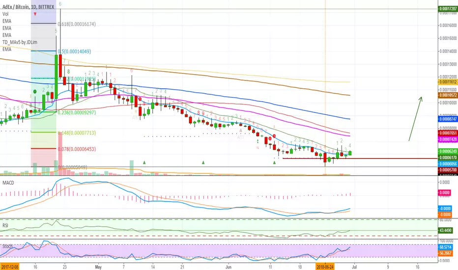The width and height of the screenshot is (458, 270).
Task: Click the 68.5714 Stoch value tag
Action: [446, 247]
